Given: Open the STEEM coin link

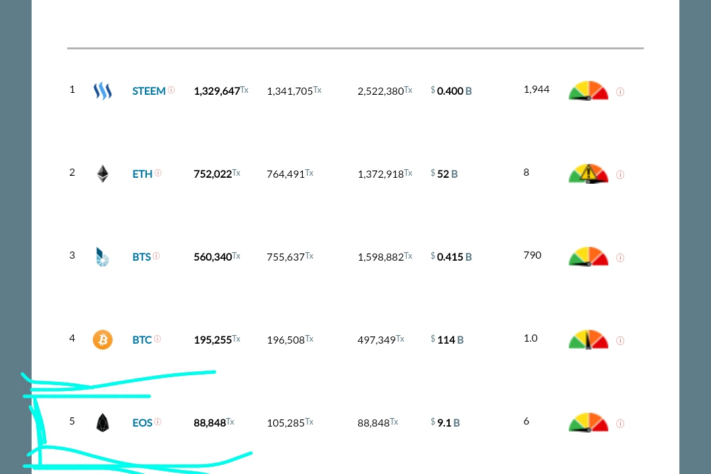Looking at the screenshot, I should (x=149, y=91).
